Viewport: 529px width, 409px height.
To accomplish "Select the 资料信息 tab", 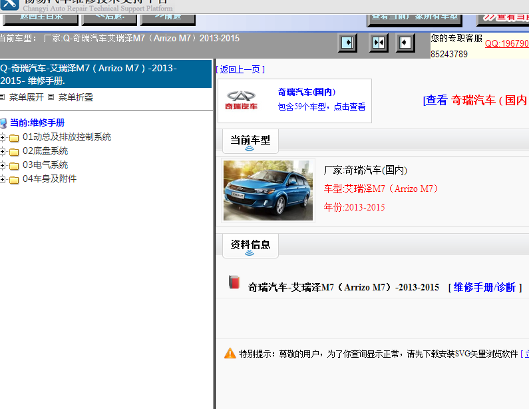I will click(x=250, y=246).
